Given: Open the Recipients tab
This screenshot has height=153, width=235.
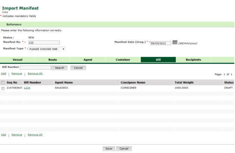Looking at the screenshot, I should coord(193,60).
